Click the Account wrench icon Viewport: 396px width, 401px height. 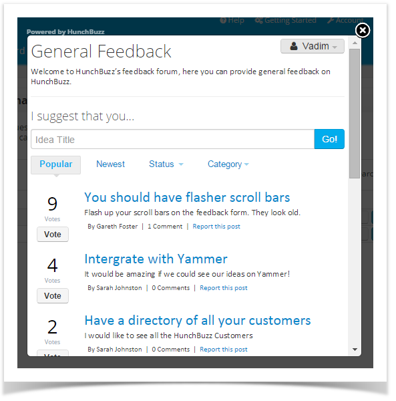[331, 20]
